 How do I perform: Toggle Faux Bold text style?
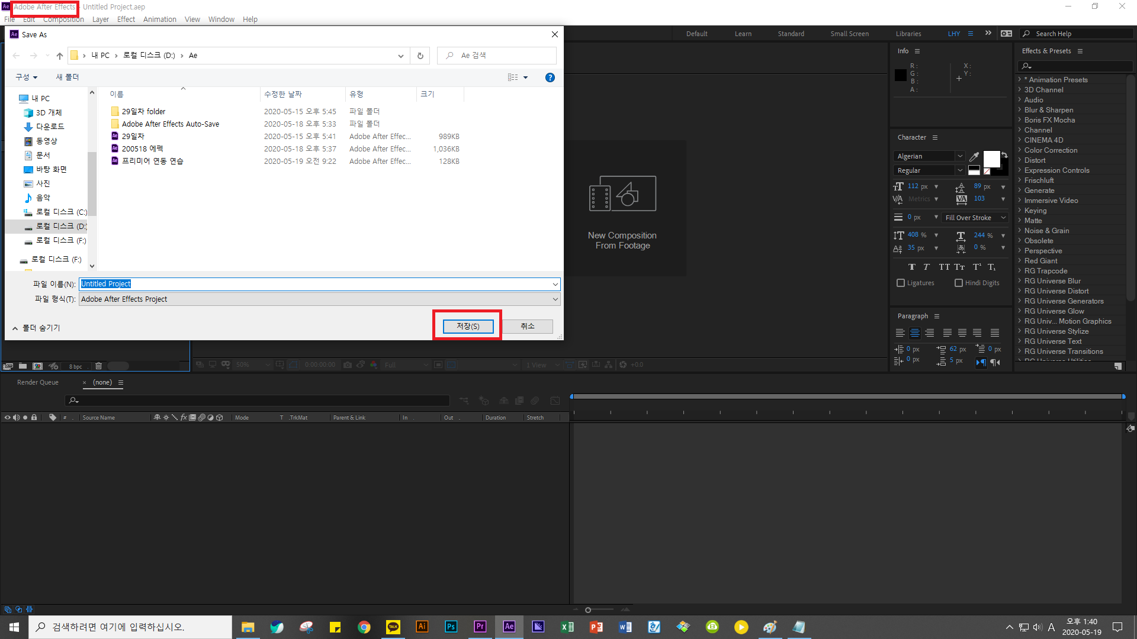point(912,267)
